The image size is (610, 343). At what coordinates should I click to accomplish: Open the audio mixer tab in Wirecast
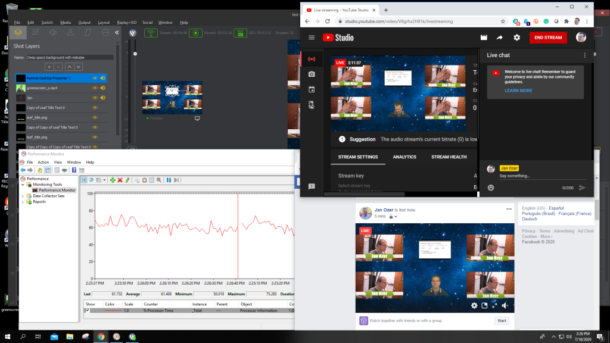[x=53, y=32]
